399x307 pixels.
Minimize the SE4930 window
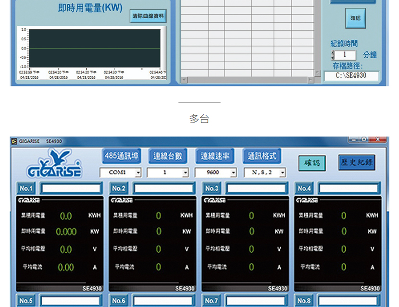(353, 139)
